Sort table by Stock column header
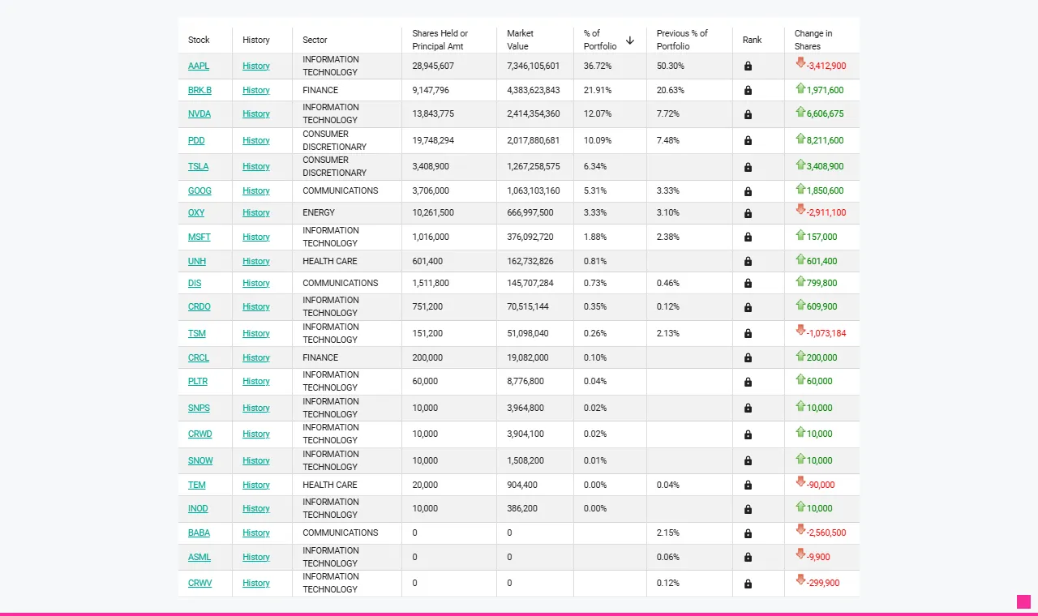The image size is (1038, 616). 199,40
